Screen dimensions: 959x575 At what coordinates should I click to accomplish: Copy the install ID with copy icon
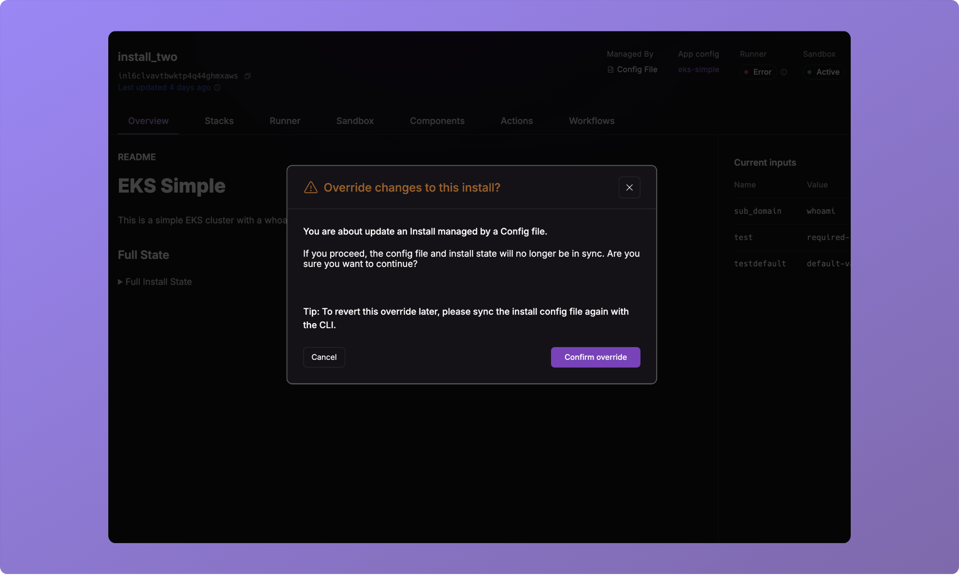click(x=247, y=76)
